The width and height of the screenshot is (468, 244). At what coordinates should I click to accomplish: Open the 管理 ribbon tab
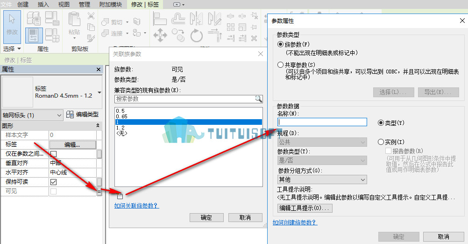tap(84, 5)
